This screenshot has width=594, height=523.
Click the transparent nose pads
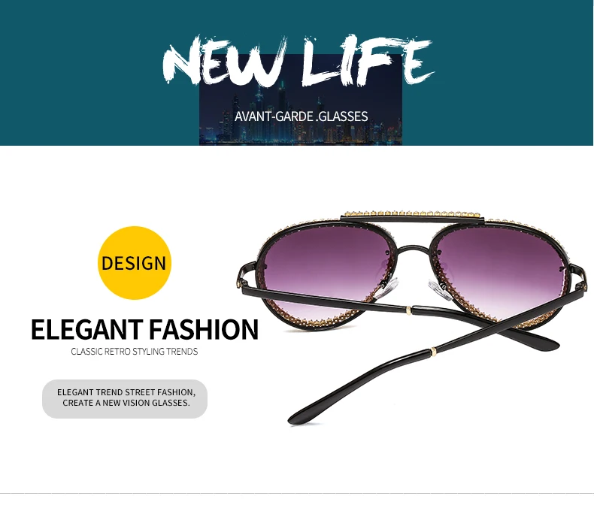pyautogui.click(x=414, y=288)
